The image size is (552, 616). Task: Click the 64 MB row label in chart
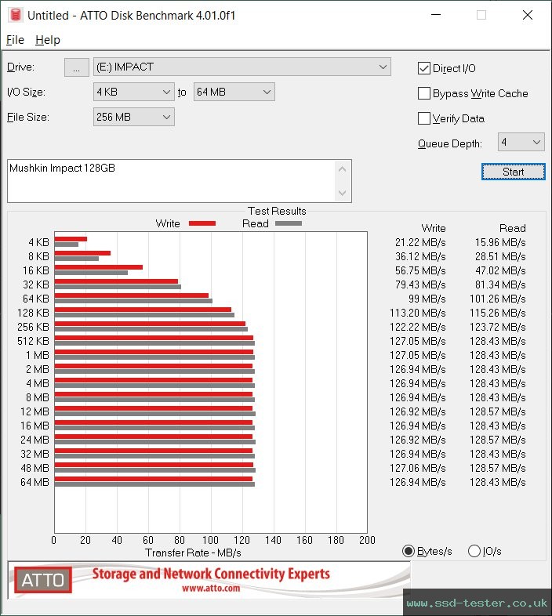[x=34, y=483]
